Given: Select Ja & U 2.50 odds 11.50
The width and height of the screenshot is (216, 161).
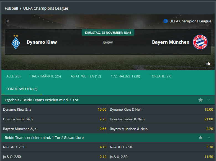Looking at the screenshot, I should tap(161, 157).
